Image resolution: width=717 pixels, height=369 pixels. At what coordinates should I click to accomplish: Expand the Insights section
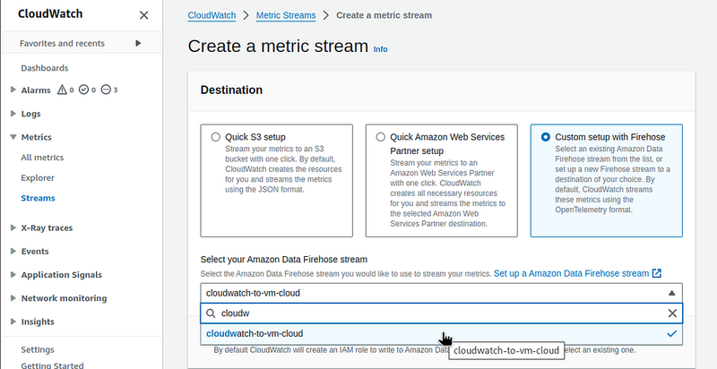13,321
